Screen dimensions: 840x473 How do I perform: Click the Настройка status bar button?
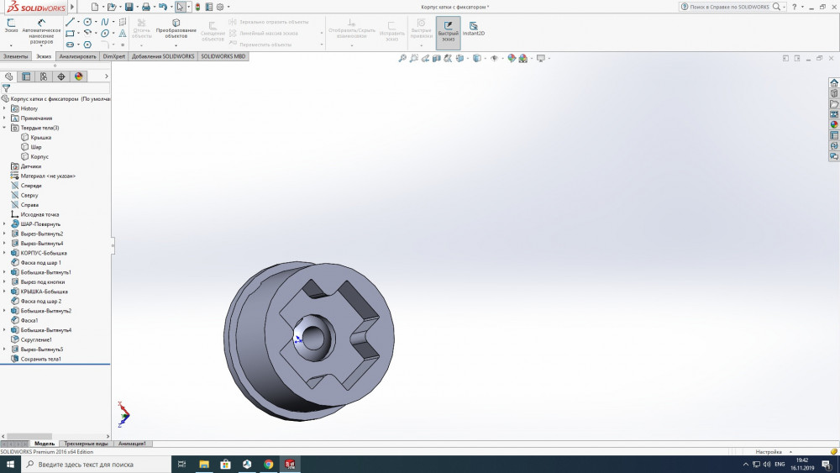coord(769,452)
